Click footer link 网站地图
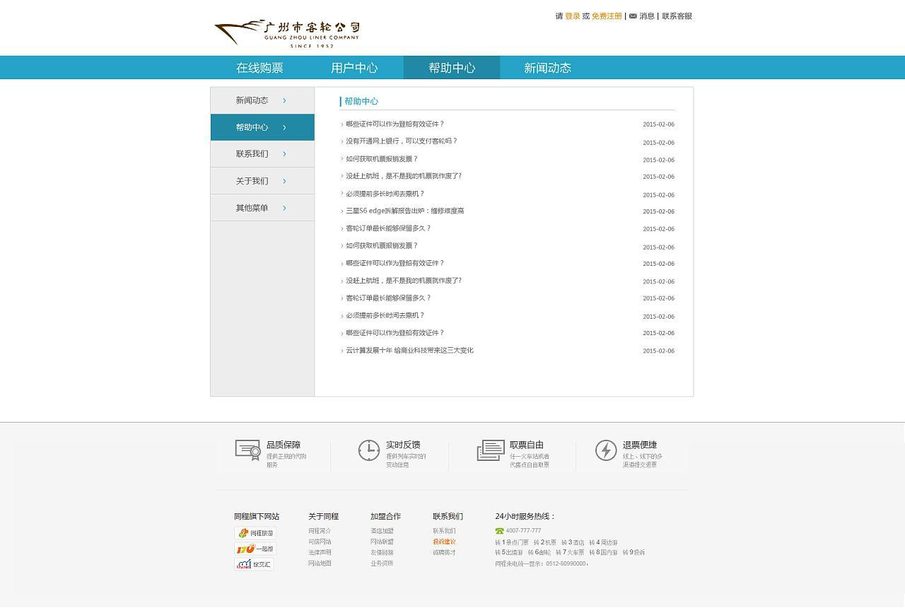 click(320, 563)
